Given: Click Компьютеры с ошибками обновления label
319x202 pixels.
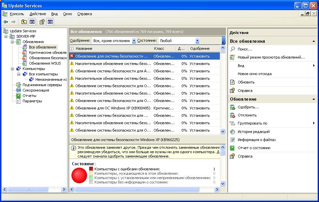Looking at the screenshot, I should (127, 169).
